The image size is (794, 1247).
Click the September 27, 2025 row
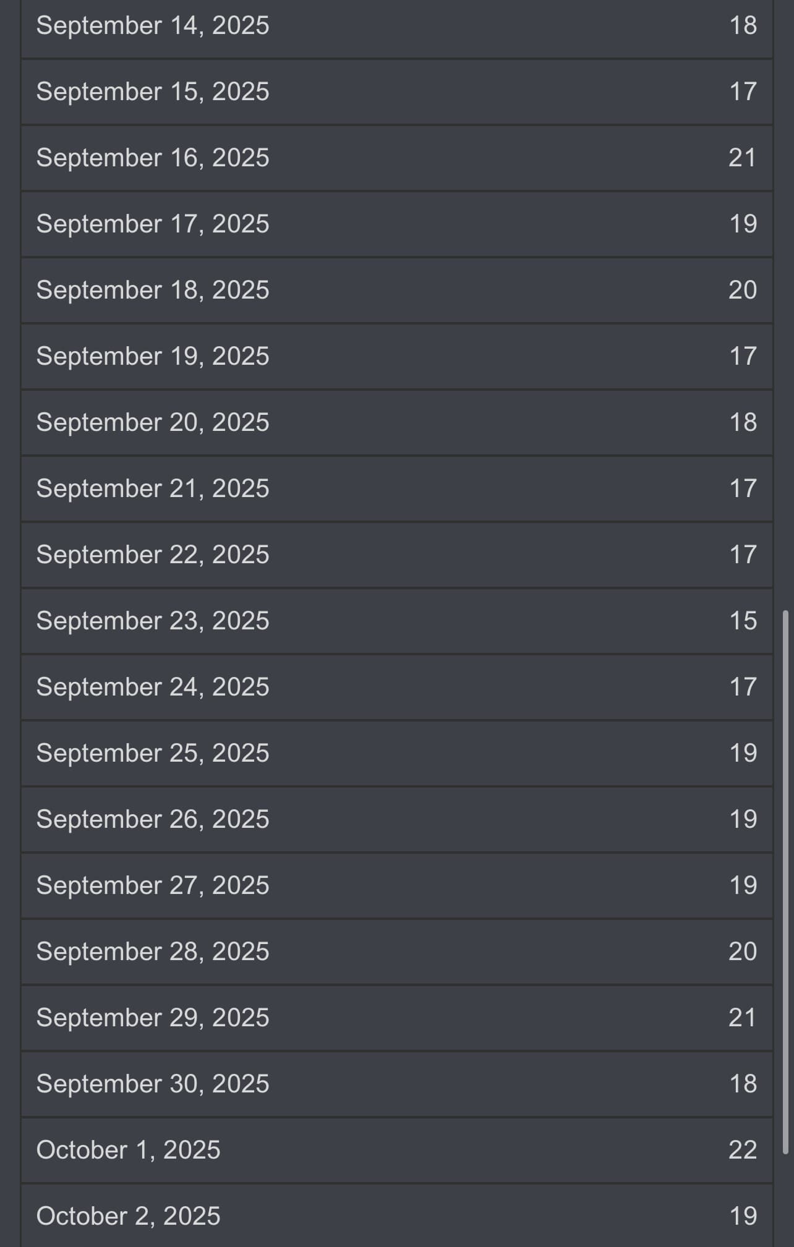pos(396,886)
